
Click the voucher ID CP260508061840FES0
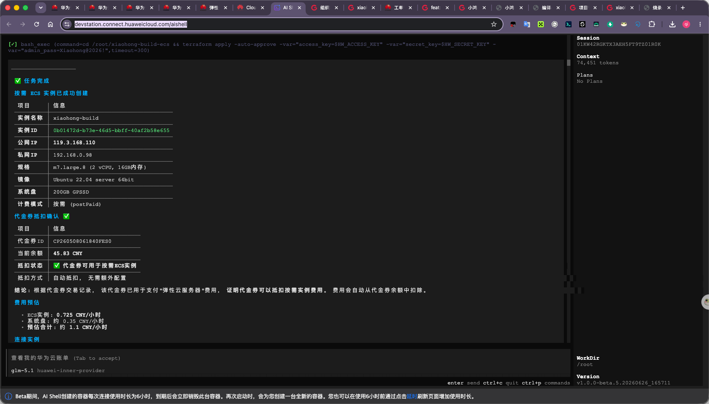[82, 241]
